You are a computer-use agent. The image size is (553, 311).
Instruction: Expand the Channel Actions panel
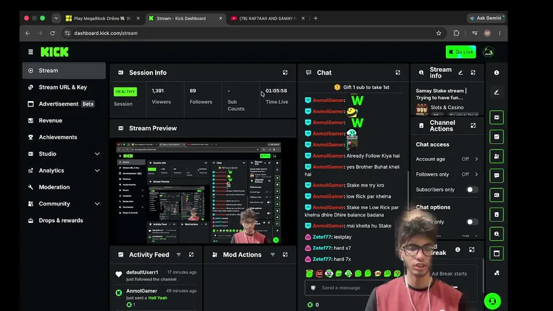[473, 126]
